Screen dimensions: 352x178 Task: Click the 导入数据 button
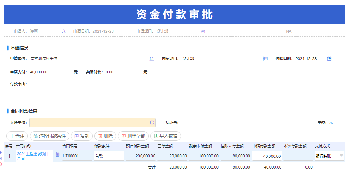pos(166,136)
